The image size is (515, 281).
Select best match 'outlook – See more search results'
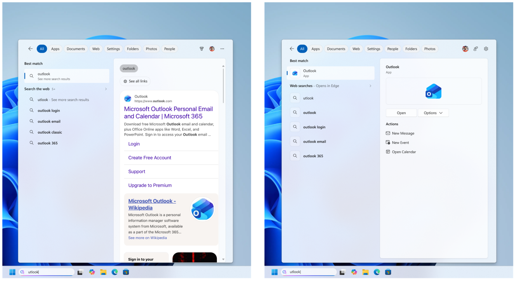pos(67,76)
